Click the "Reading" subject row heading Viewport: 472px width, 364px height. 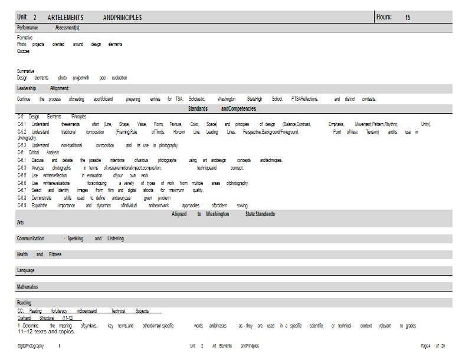coord(234,303)
